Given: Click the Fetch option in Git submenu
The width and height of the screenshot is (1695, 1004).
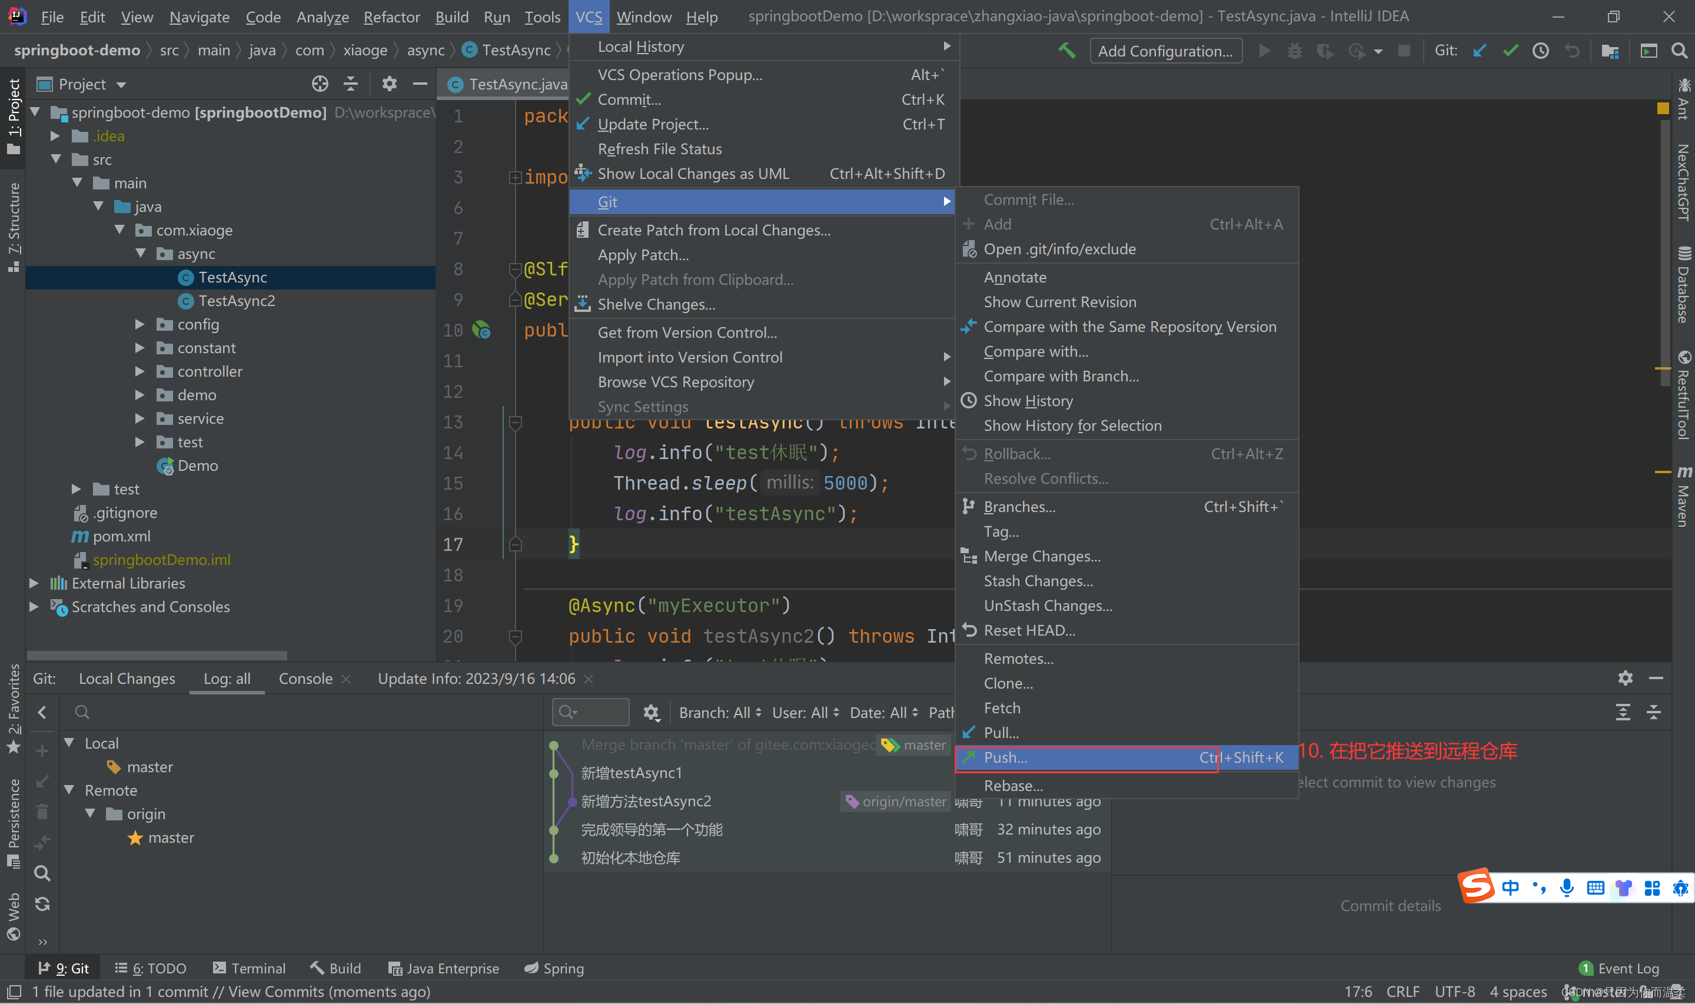Looking at the screenshot, I should pos(1002,707).
